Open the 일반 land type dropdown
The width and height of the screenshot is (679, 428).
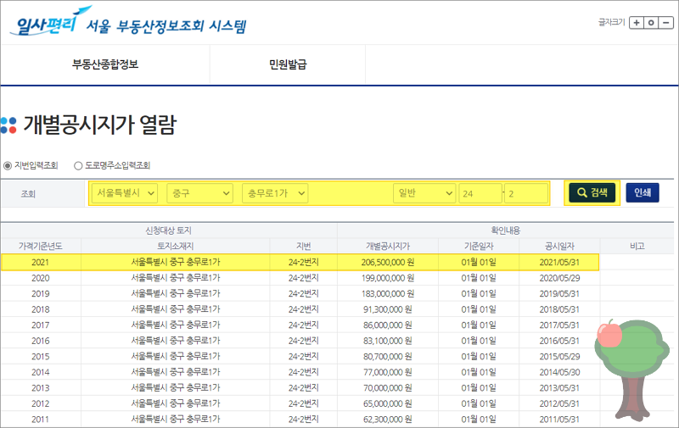(x=425, y=193)
